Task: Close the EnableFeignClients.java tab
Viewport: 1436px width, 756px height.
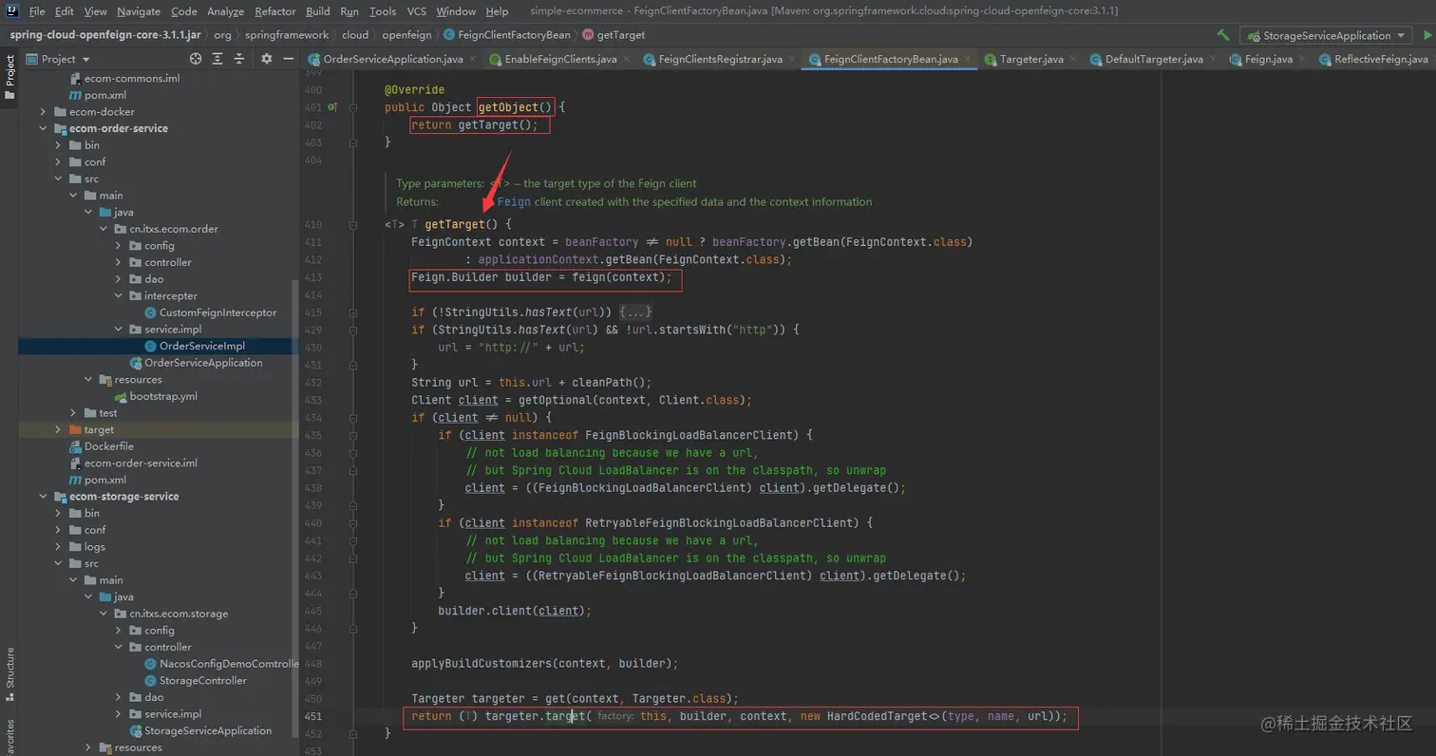Action: [x=626, y=59]
